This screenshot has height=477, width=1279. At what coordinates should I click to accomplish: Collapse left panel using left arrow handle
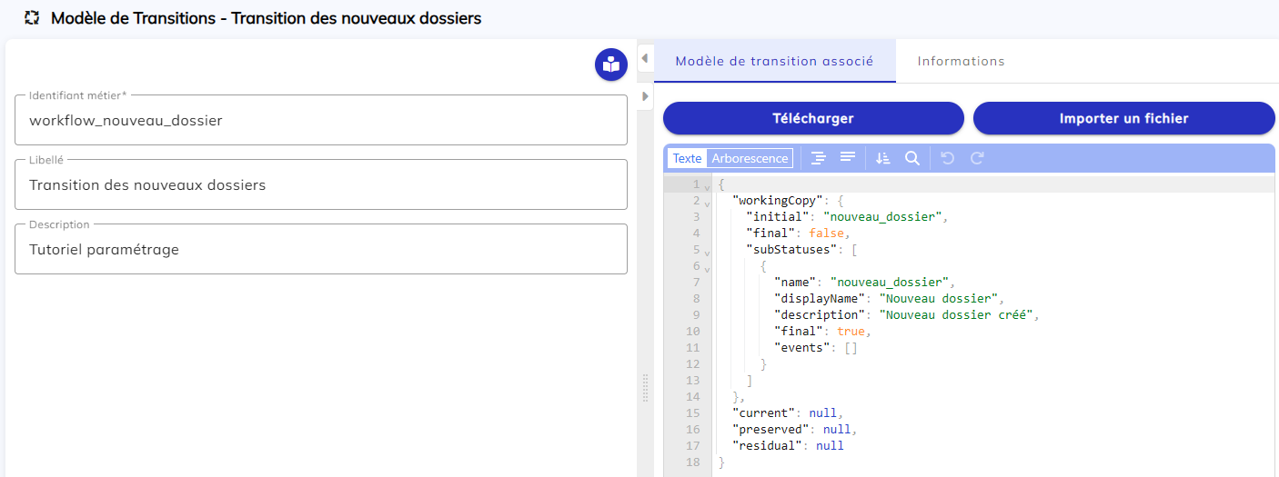644,59
